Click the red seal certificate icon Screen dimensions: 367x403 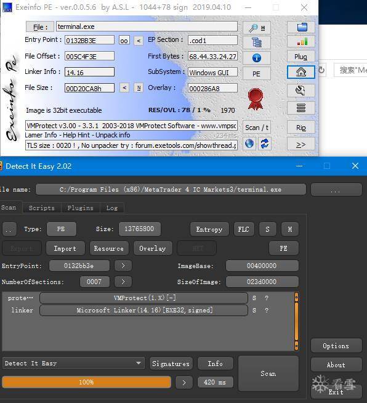(x=256, y=99)
